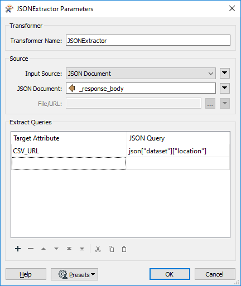Select the CSV_URL target attribute cell

tap(69, 151)
